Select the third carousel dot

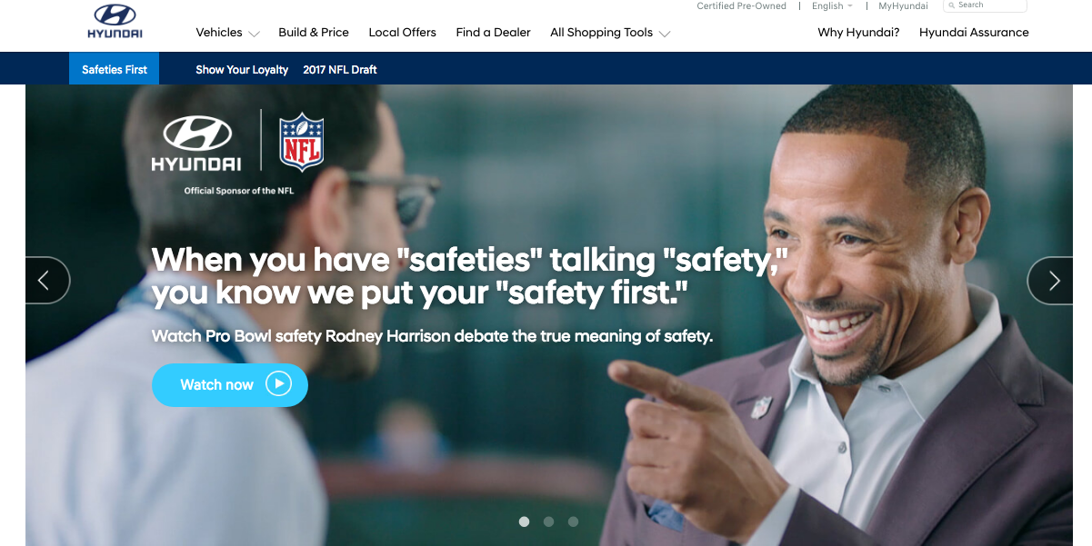(x=573, y=521)
